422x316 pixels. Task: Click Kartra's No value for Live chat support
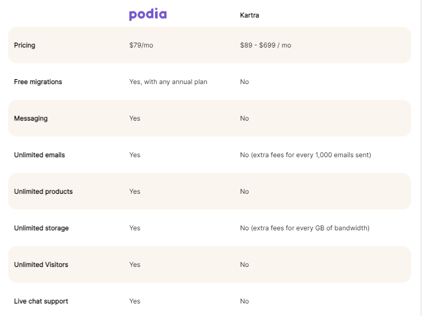click(x=245, y=301)
